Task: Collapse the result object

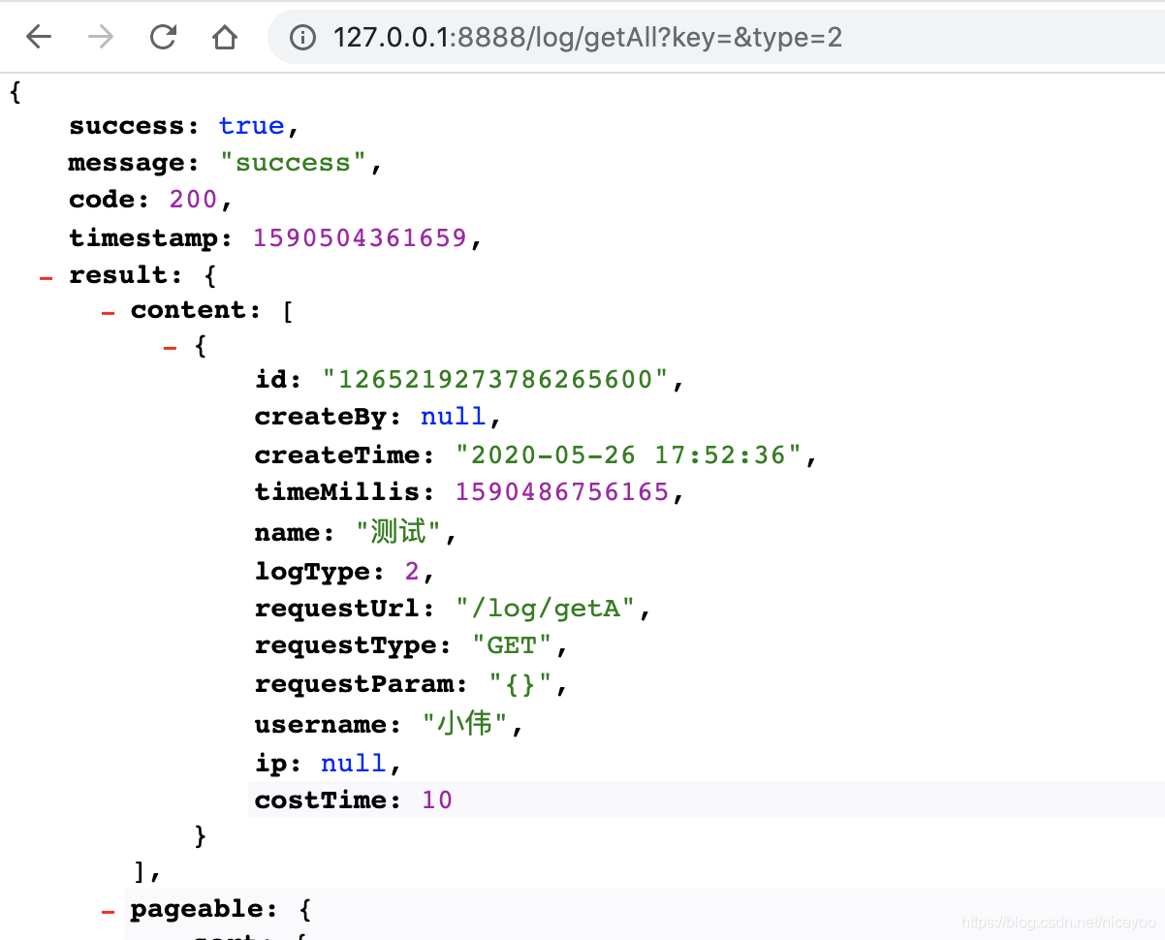Action: click(46, 277)
